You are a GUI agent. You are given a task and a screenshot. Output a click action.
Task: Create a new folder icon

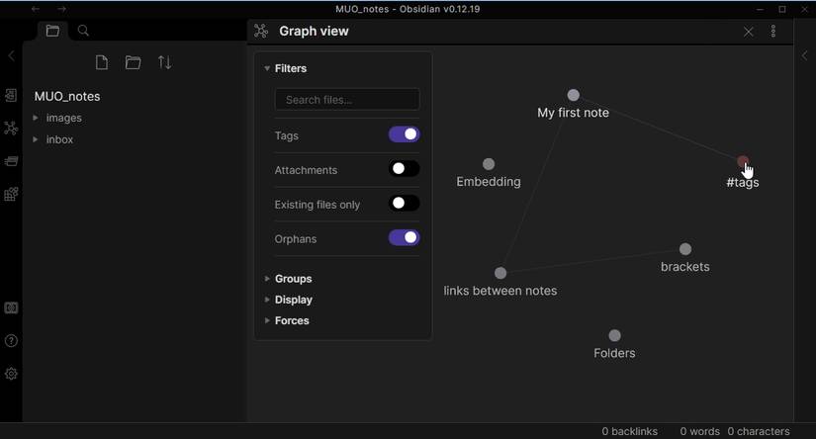tap(134, 63)
